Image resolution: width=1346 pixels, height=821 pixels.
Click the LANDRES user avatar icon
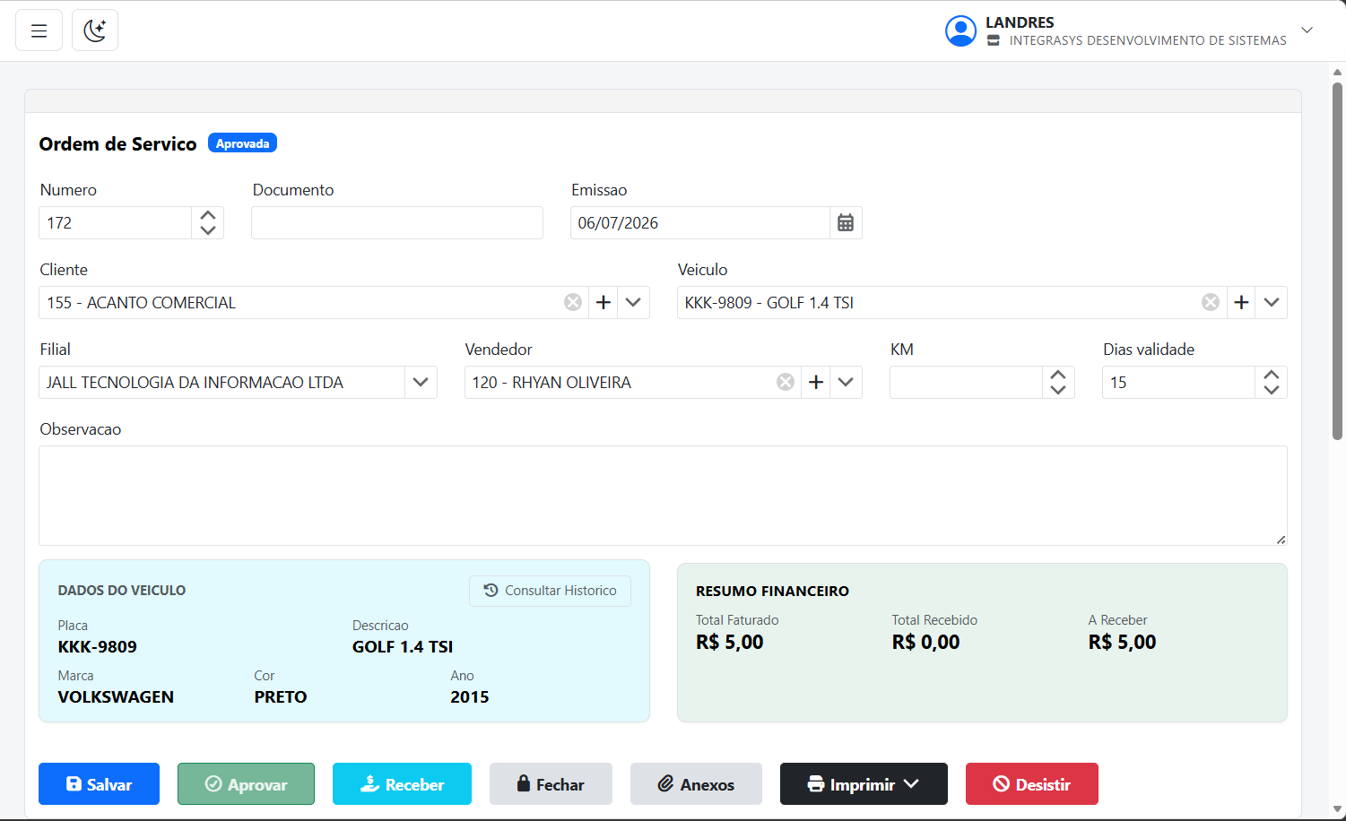[x=960, y=30]
